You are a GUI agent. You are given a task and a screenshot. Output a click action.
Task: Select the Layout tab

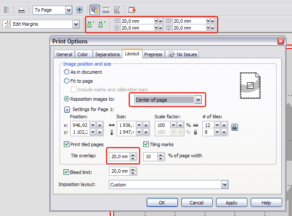132,54
